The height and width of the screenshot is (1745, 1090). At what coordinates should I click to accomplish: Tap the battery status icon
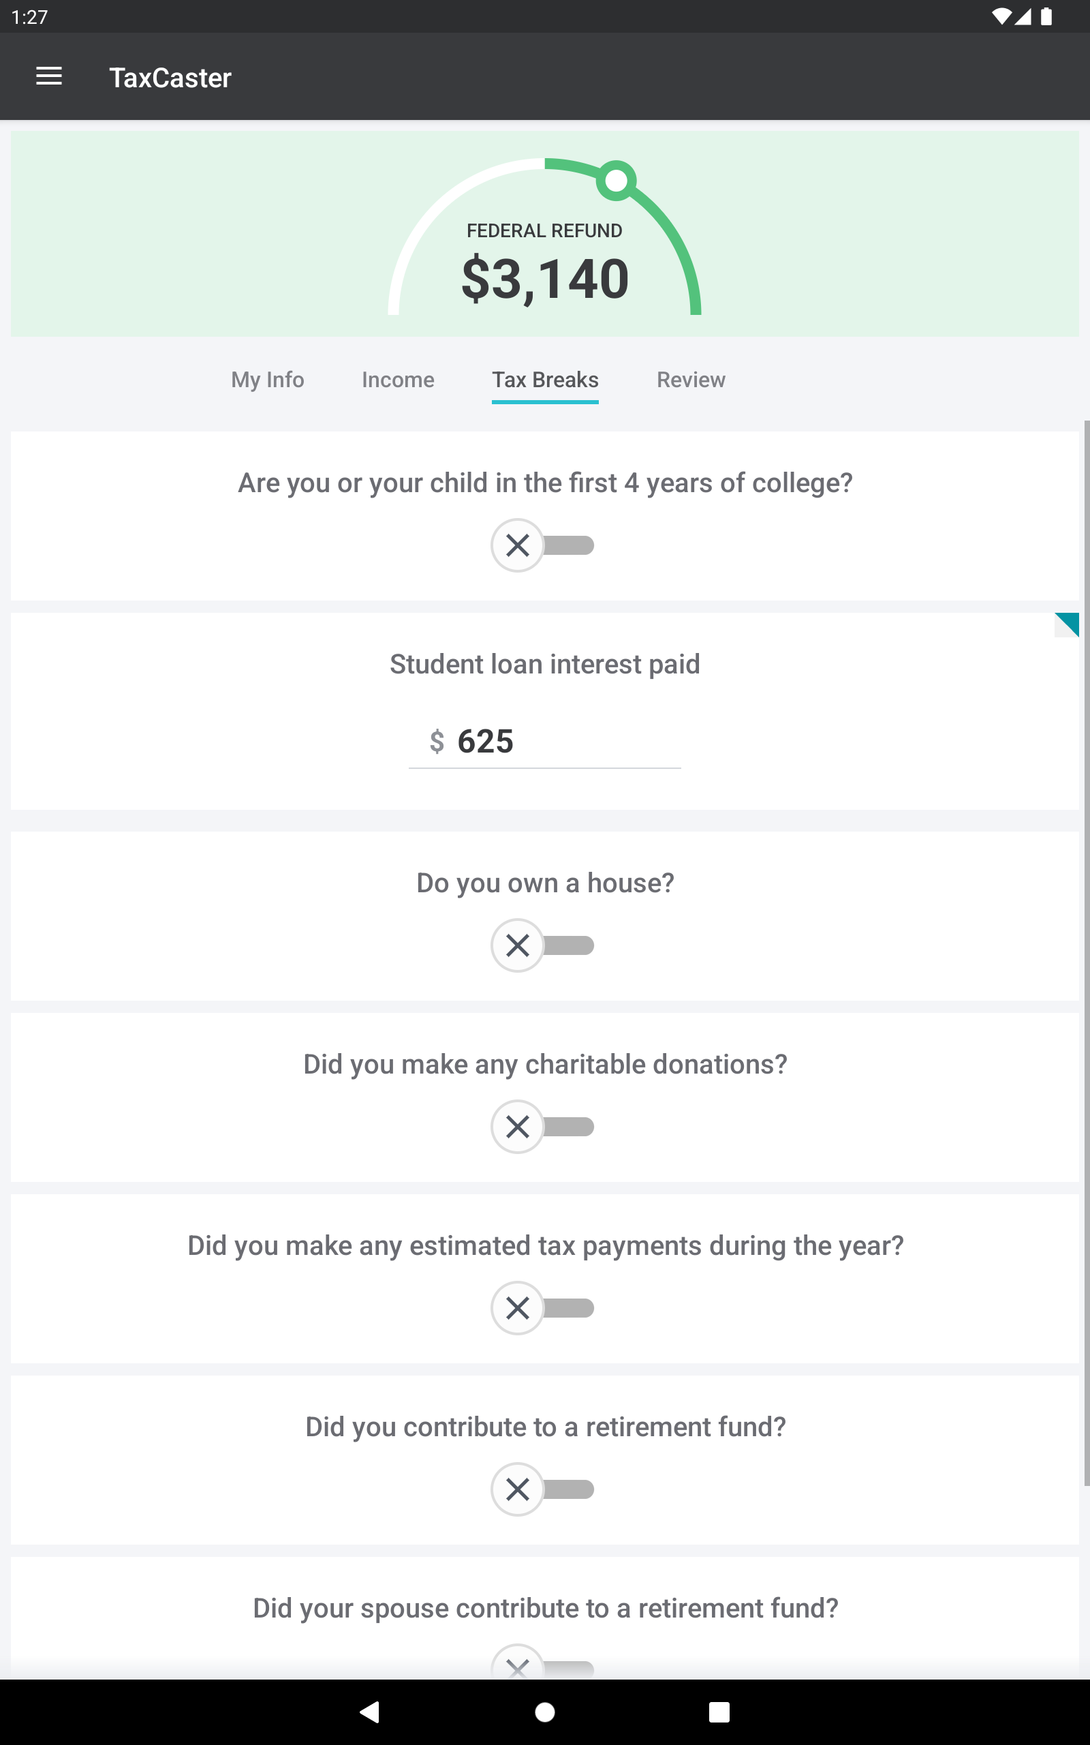1046,16
